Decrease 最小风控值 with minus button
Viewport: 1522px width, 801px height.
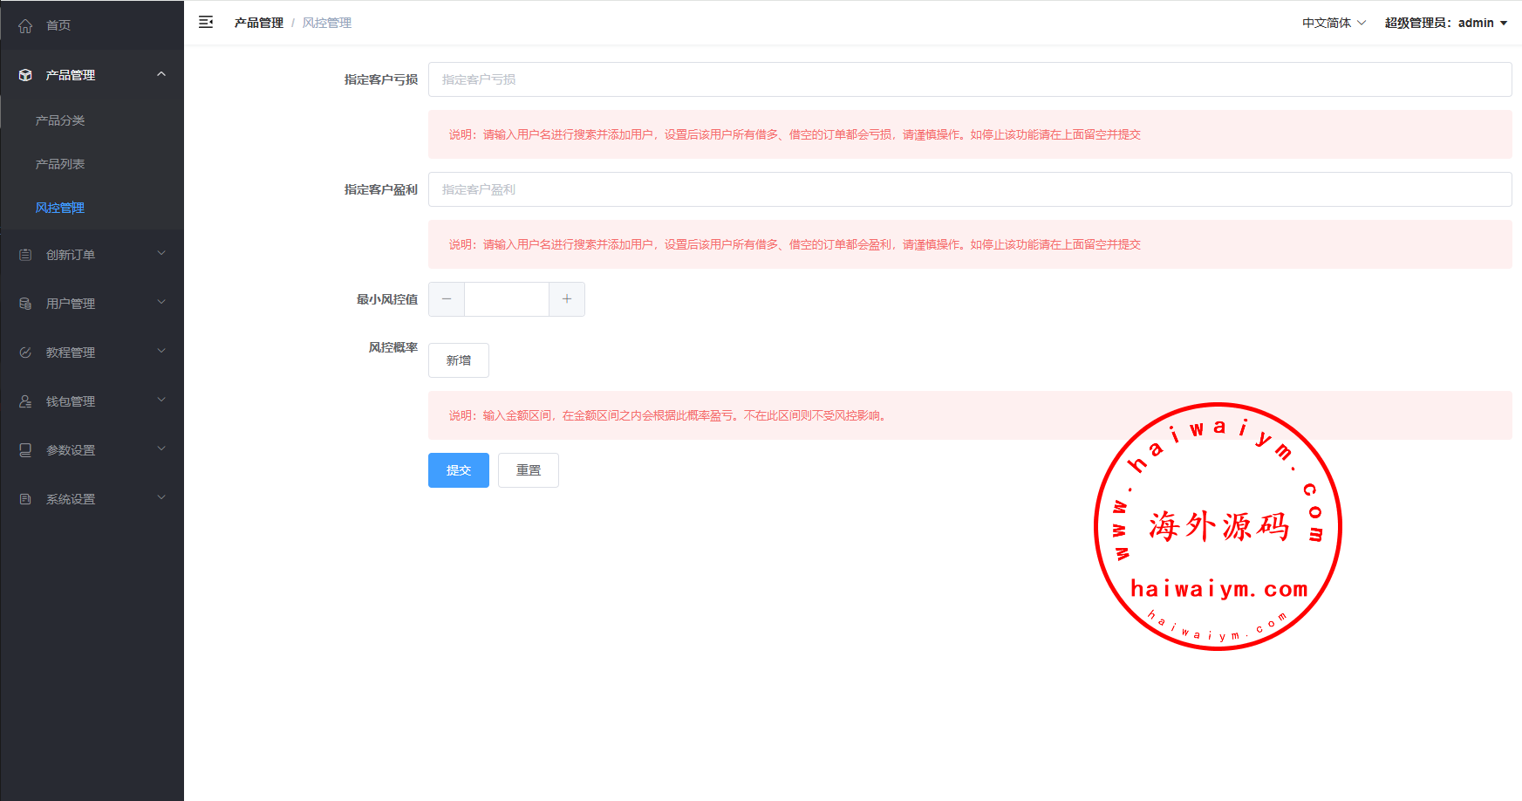pos(447,299)
